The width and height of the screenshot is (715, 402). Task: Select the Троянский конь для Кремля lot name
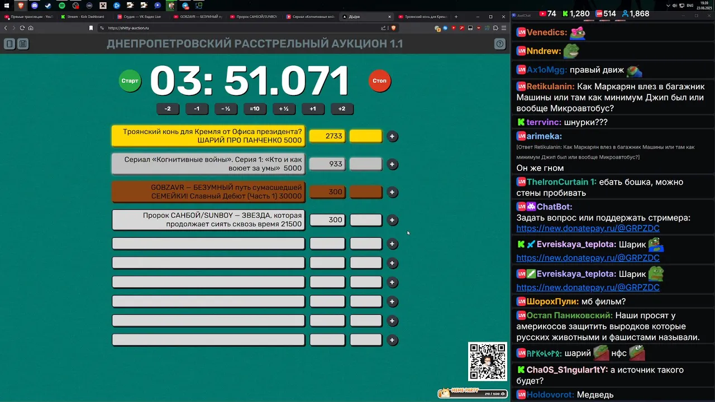pyautogui.click(x=208, y=136)
